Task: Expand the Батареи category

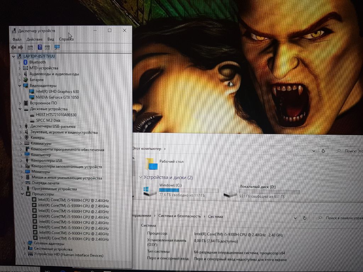Action: click(x=20, y=80)
